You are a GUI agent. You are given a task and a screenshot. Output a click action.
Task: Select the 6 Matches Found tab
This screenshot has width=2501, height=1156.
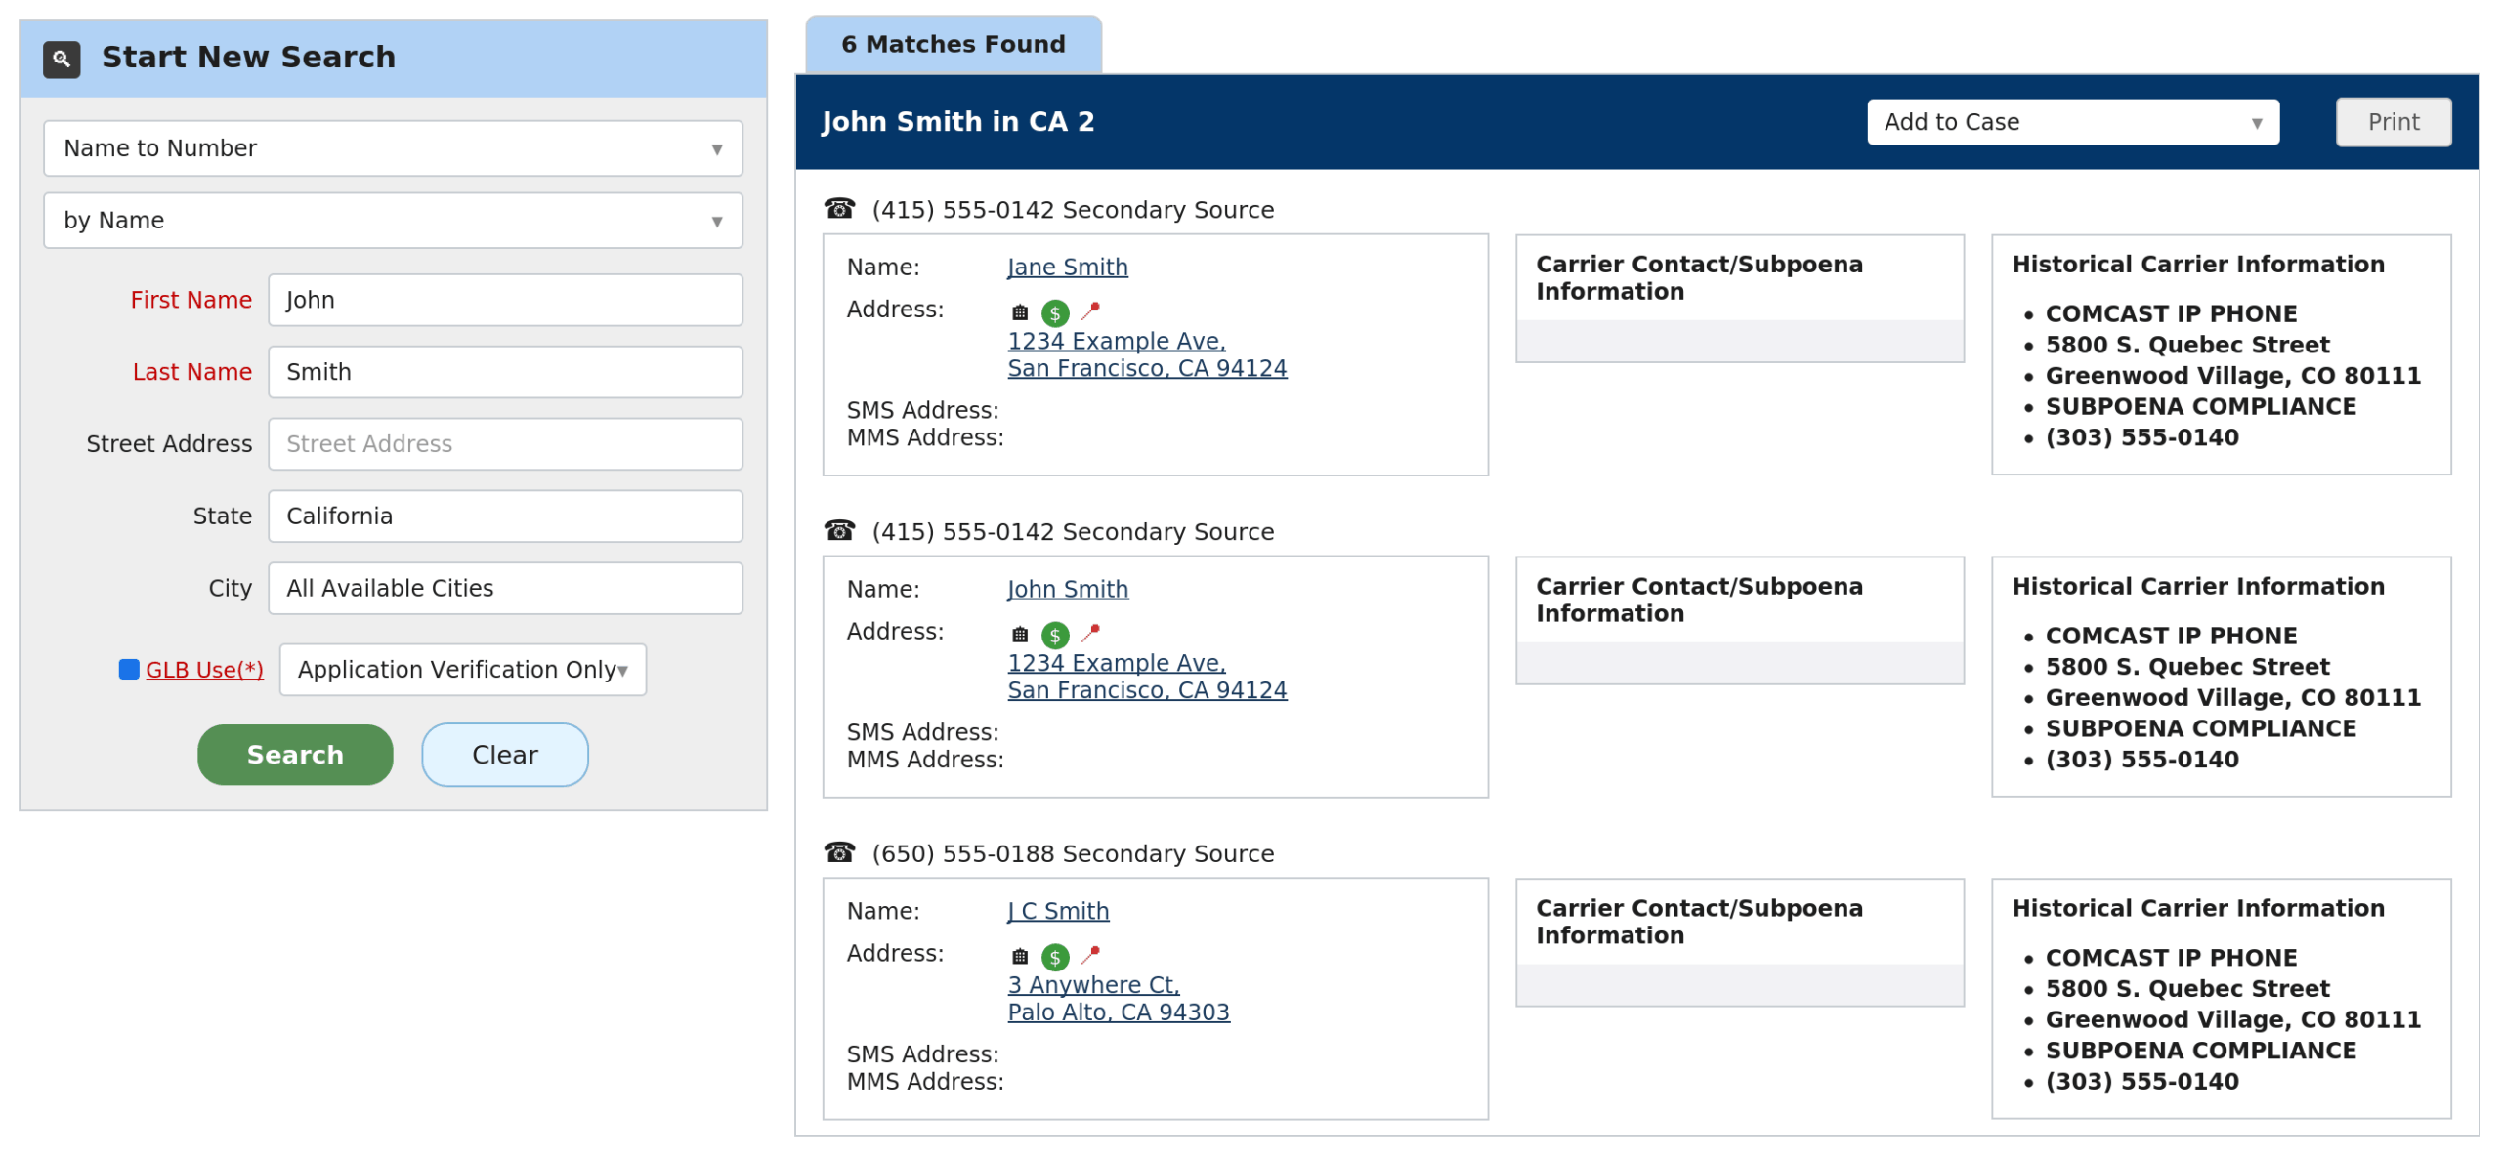click(953, 44)
